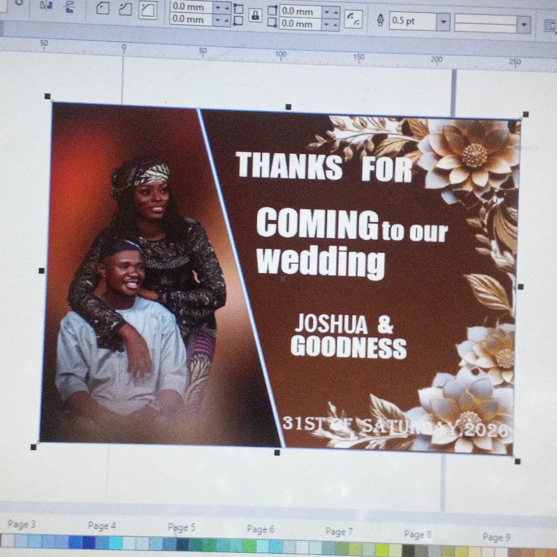
Task: Select the chamfered corner icon
Action: [x=148, y=10]
